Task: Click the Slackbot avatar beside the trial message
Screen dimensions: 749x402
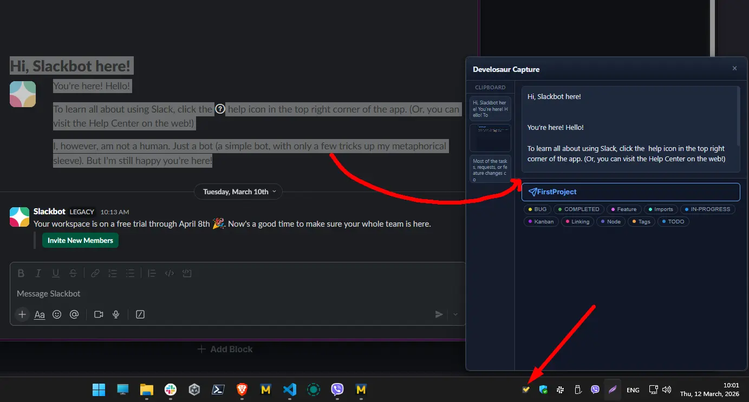Action: pos(19,216)
